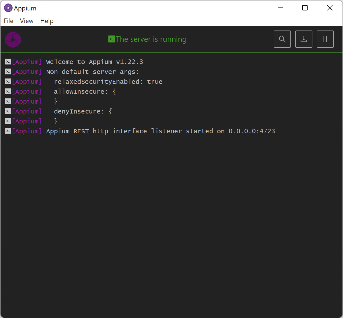
Task: Click the "allowInsecure: {" log entry
Action: click(x=85, y=92)
